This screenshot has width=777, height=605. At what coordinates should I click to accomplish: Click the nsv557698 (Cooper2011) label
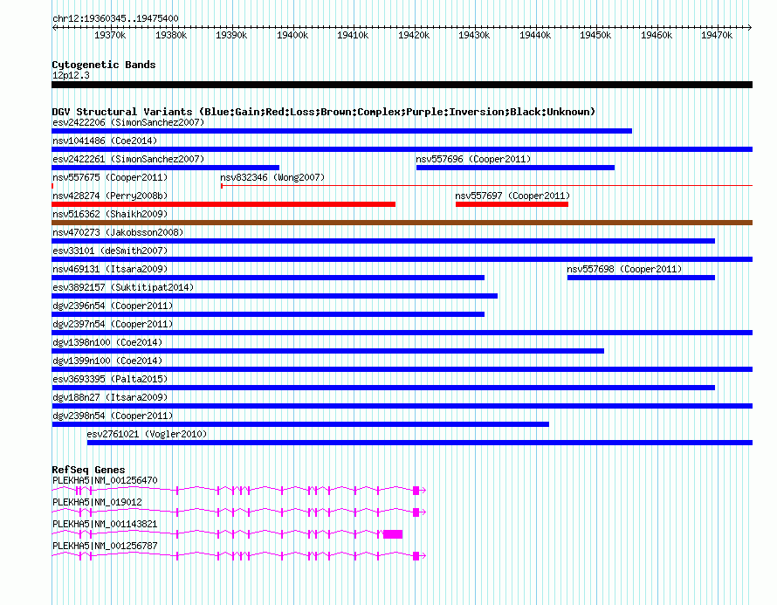point(624,269)
